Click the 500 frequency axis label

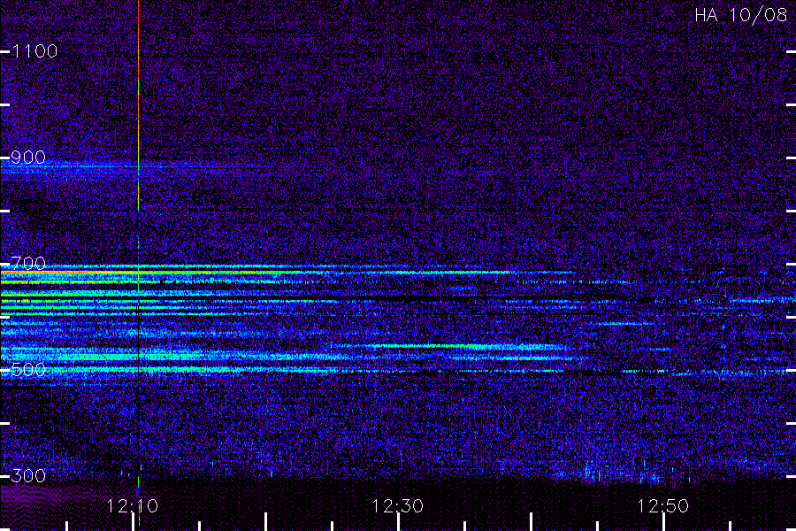(28, 369)
